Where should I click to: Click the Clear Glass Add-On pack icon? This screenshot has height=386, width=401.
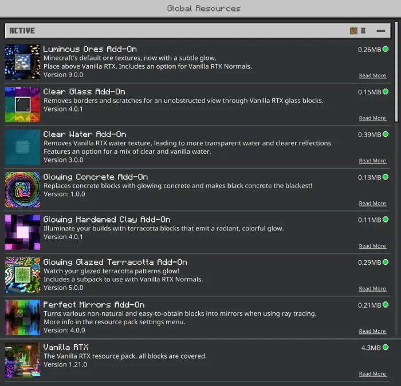pos(22,105)
